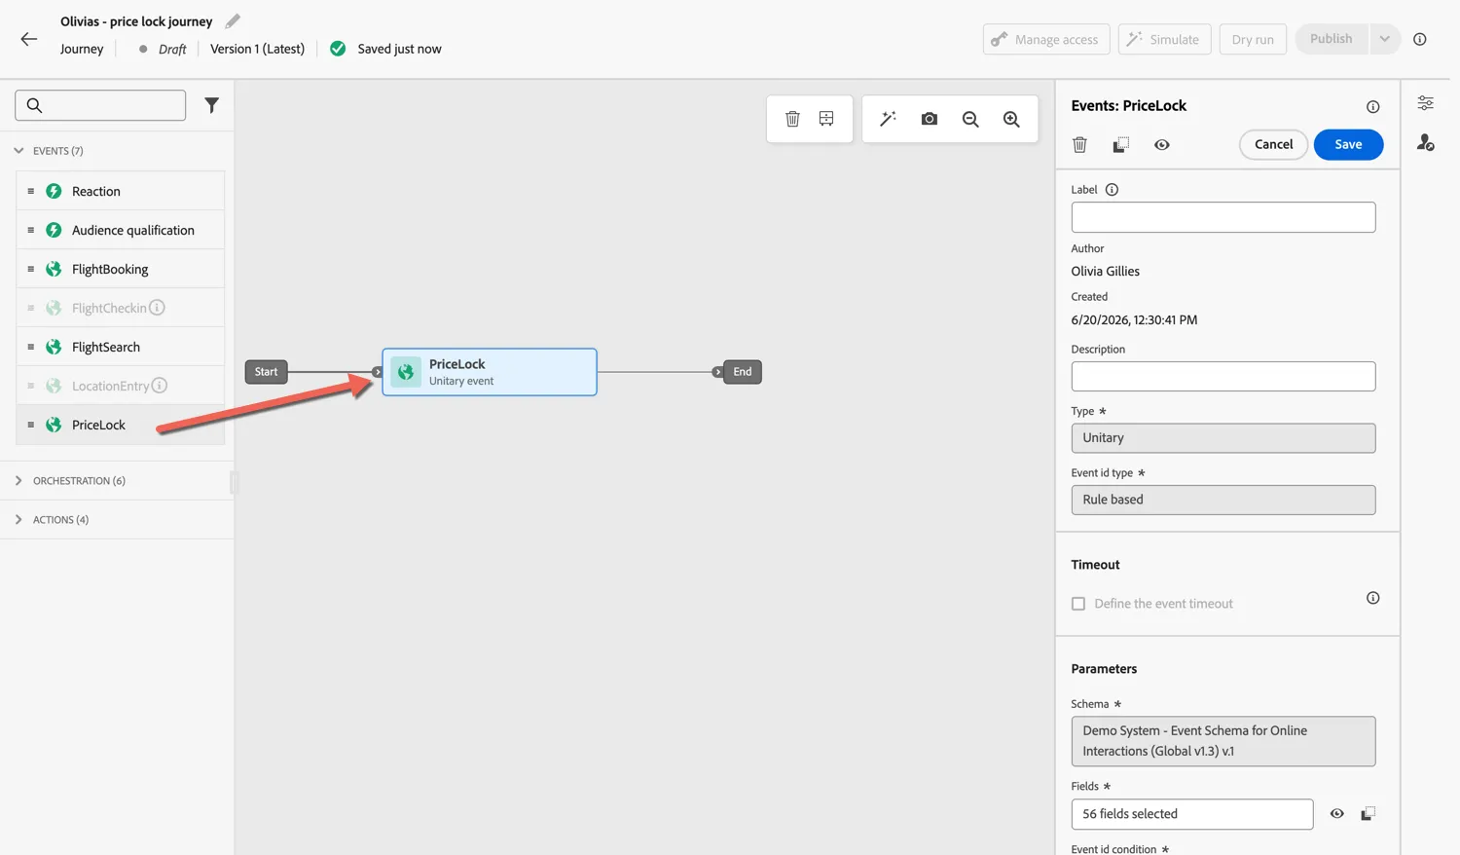This screenshot has height=855, width=1460.
Task: Enable Define the event timeout checkbox
Action: pos(1078,604)
